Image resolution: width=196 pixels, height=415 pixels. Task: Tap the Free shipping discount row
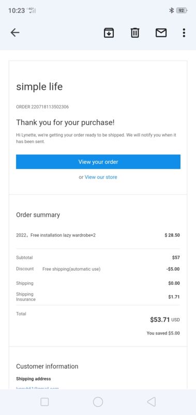coord(98,269)
